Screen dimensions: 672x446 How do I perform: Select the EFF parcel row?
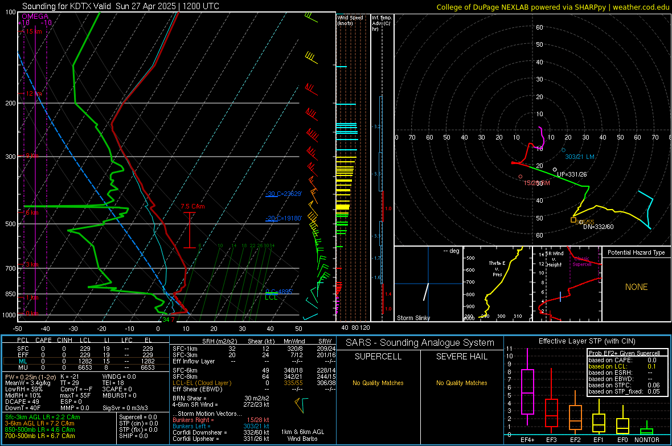(x=85, y=355)
